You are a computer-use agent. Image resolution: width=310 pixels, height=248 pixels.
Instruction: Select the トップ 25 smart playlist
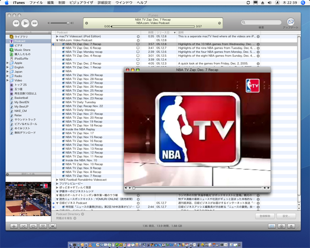pyautogui.click(x=20, y=85)
